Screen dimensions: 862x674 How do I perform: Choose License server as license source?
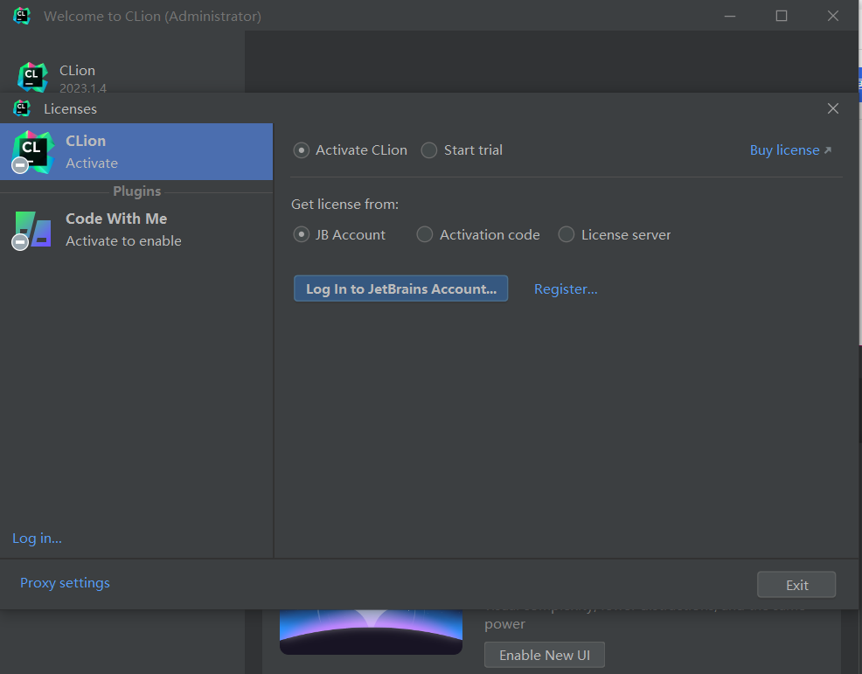[567, 234]
